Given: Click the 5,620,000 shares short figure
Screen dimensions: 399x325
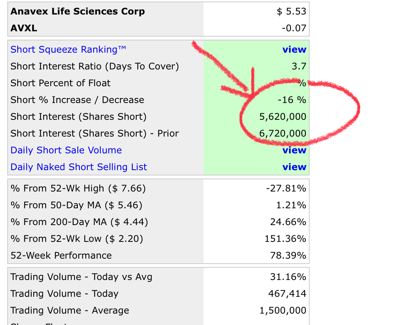Looking at the screenshot, I should (x=283, y=116).
